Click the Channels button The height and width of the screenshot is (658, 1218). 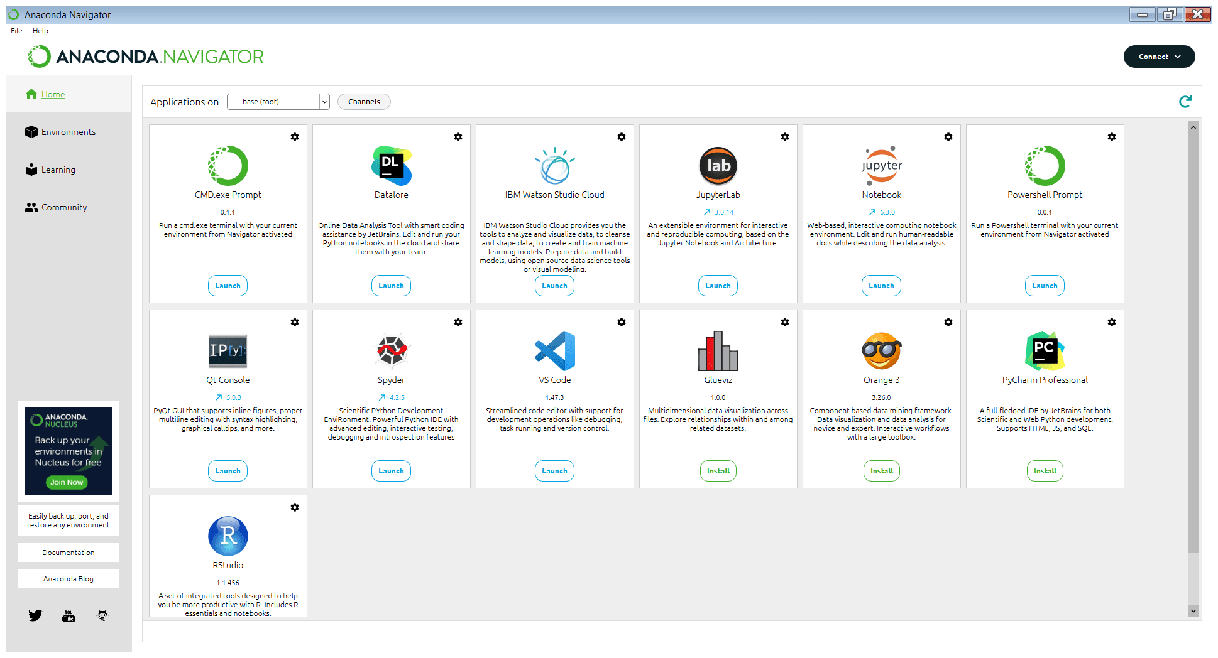click(364, 102)
